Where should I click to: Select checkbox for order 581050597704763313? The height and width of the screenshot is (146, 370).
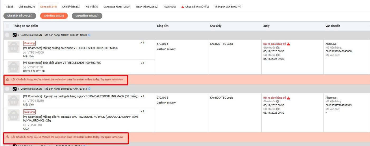(7, 89)
